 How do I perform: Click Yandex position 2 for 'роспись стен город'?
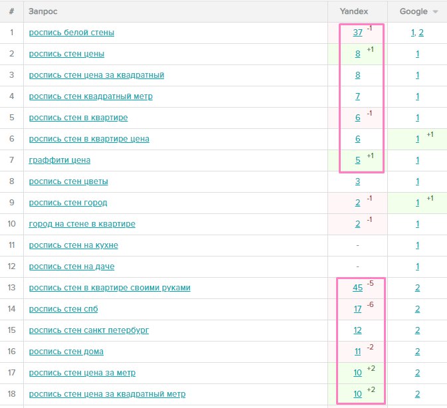pos(358,203)
